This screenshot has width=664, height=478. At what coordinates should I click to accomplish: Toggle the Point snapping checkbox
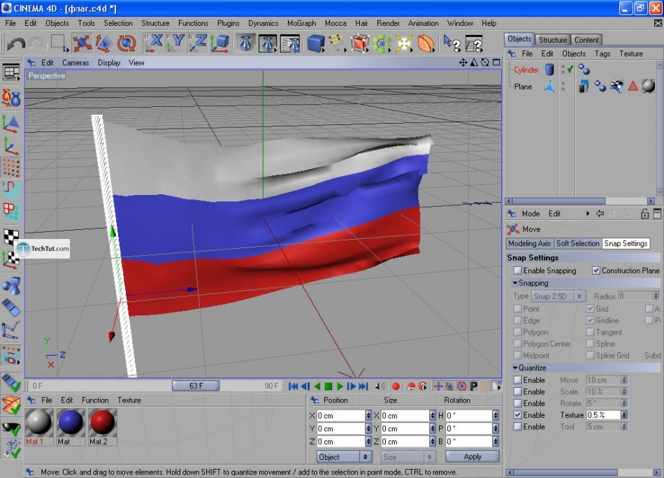click(517, 309)
